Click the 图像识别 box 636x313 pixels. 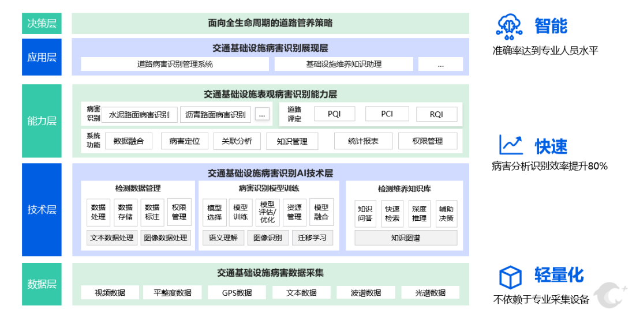coord(268,237)
